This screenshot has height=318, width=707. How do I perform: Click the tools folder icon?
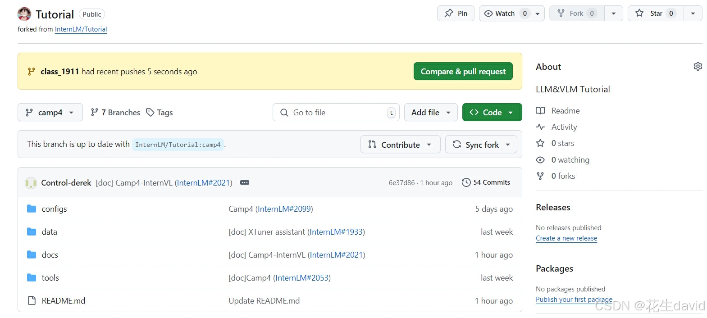pos(32,277)
